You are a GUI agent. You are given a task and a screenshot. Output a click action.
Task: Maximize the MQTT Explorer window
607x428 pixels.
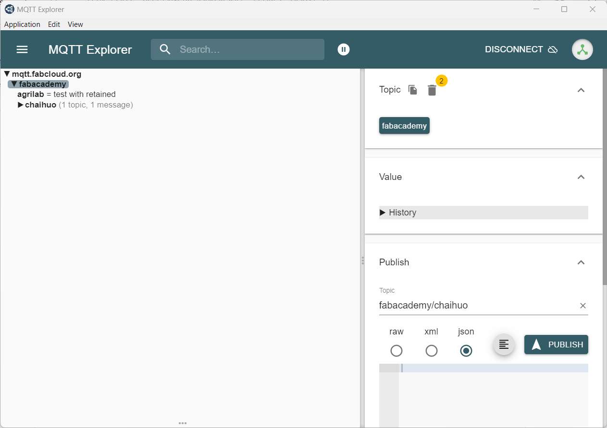(564, 9)
